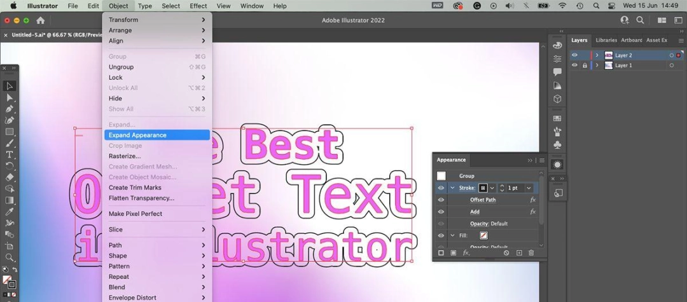This screenshot has width=687, height=302.
Task: Open Offset Path effect settings link
Action: click(x=483, y=200)
